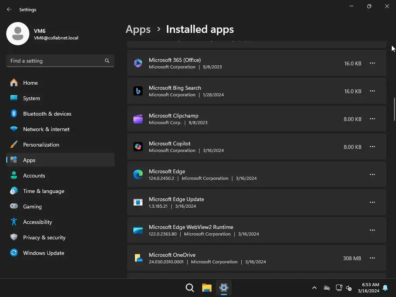Click the Microsoft Bing Search icon

click(138, 91)
